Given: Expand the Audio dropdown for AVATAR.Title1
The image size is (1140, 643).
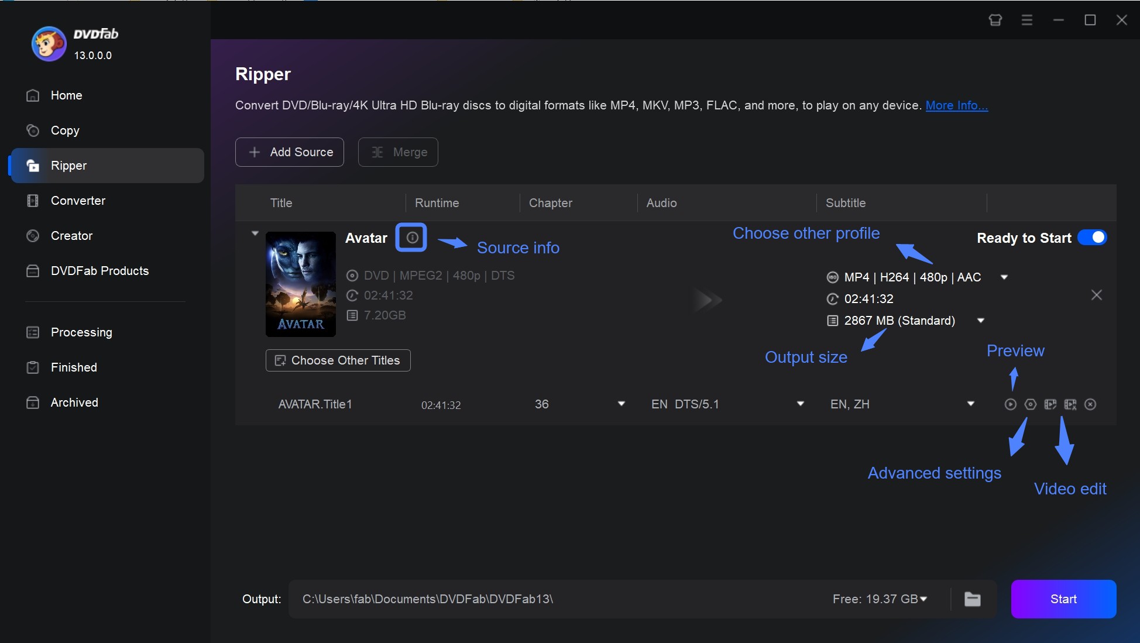Looking at the screenshot, I should pyautogui.click(x=799, y=404).
